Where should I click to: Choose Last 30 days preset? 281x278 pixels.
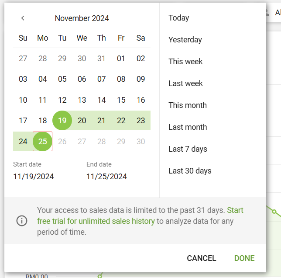coord(190,171)
